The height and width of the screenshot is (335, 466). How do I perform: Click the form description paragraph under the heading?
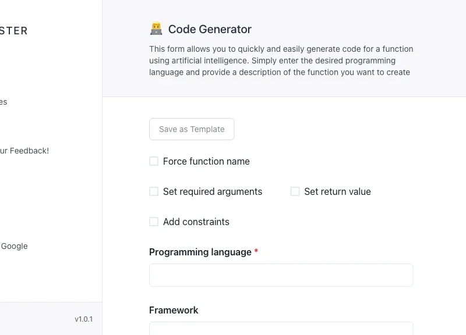point(281,60)
